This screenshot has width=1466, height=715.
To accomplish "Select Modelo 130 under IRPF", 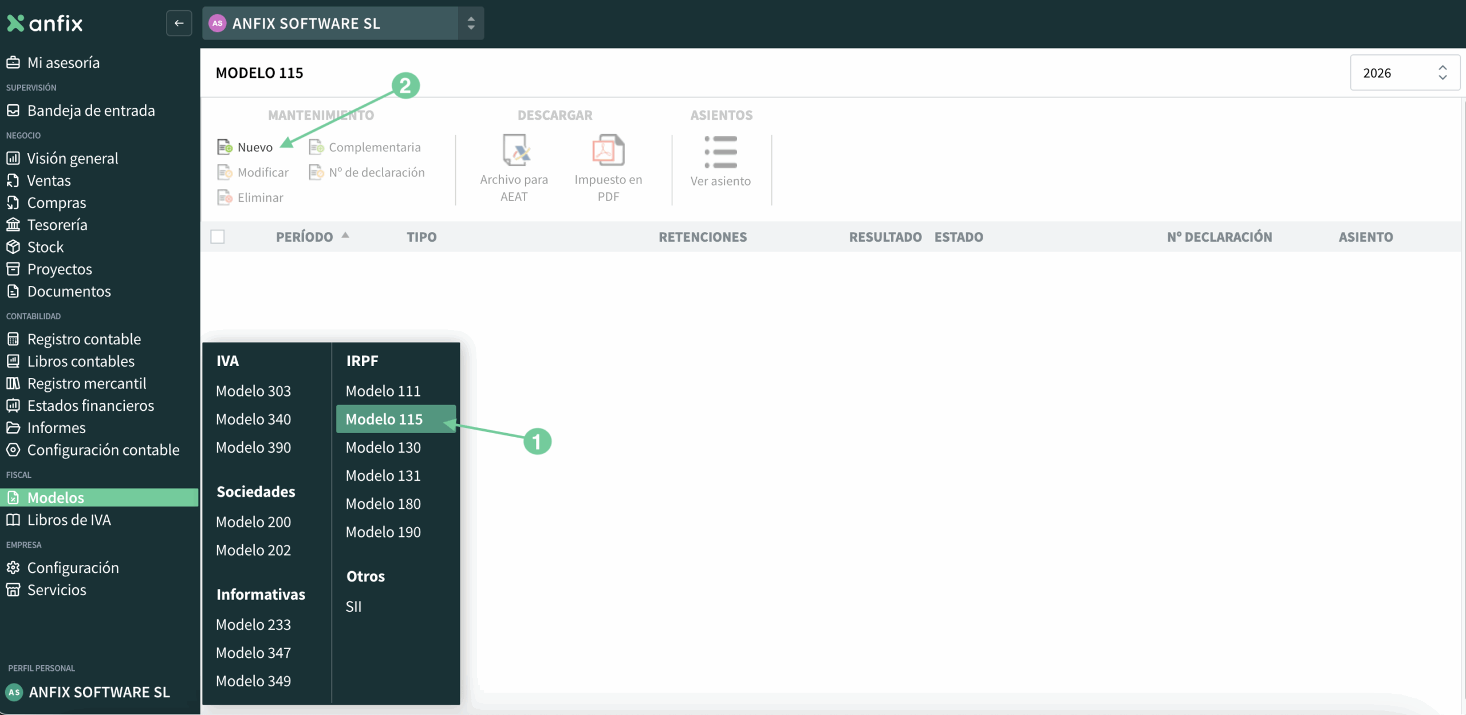I will (x=383, y=447).
